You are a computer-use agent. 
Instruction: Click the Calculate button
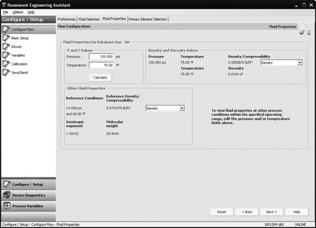point(100,77)
